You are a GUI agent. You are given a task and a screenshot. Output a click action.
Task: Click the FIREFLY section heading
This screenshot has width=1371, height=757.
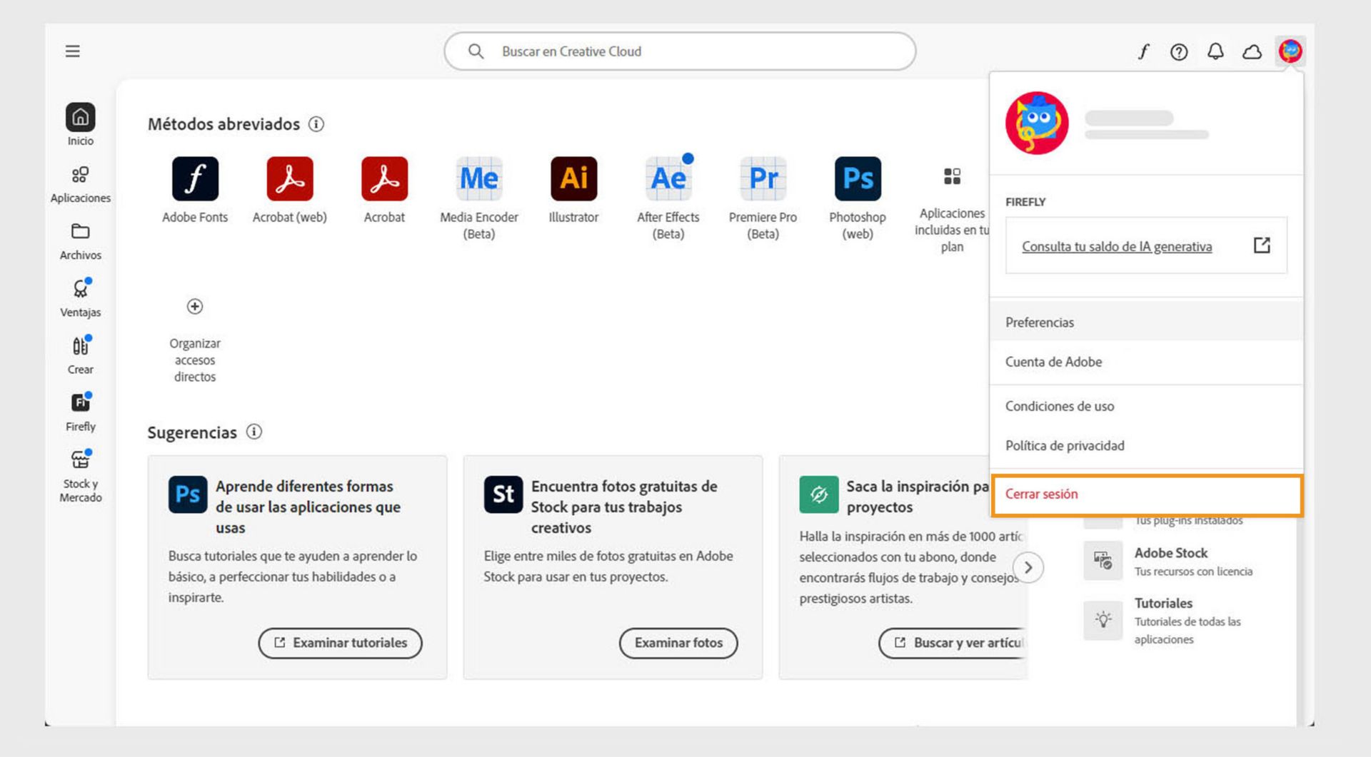(1025, 202)
